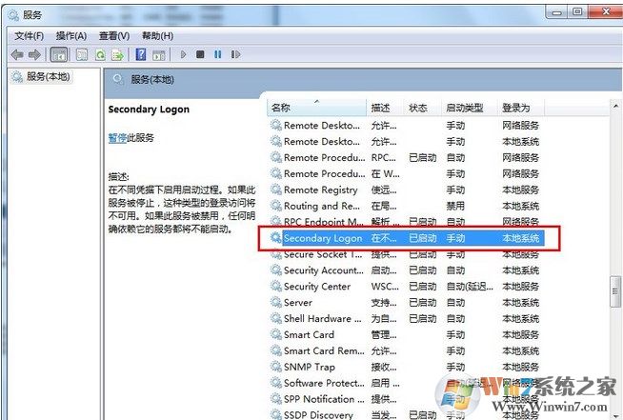
Task: Select the Smart Card Rem... service name
Action: [x=324, y=350]
